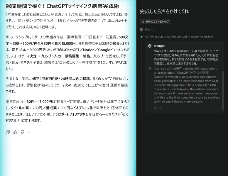Expand the 検討中 thinking section

click(x=150, y=30)
